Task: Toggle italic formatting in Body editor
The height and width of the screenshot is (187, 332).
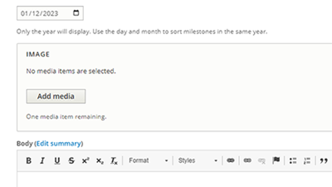Action: [x=42, y=161]
